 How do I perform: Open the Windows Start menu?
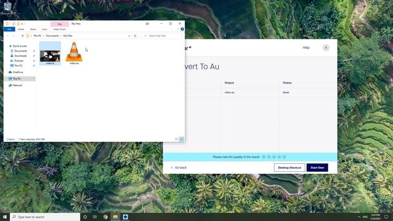5,217
